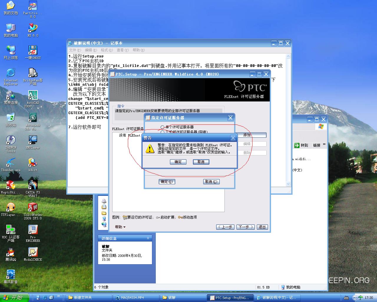Select the Autodesk 3ds Max desktop icon
This screenshot has width=377, height=302.
(x=33, y=121)
